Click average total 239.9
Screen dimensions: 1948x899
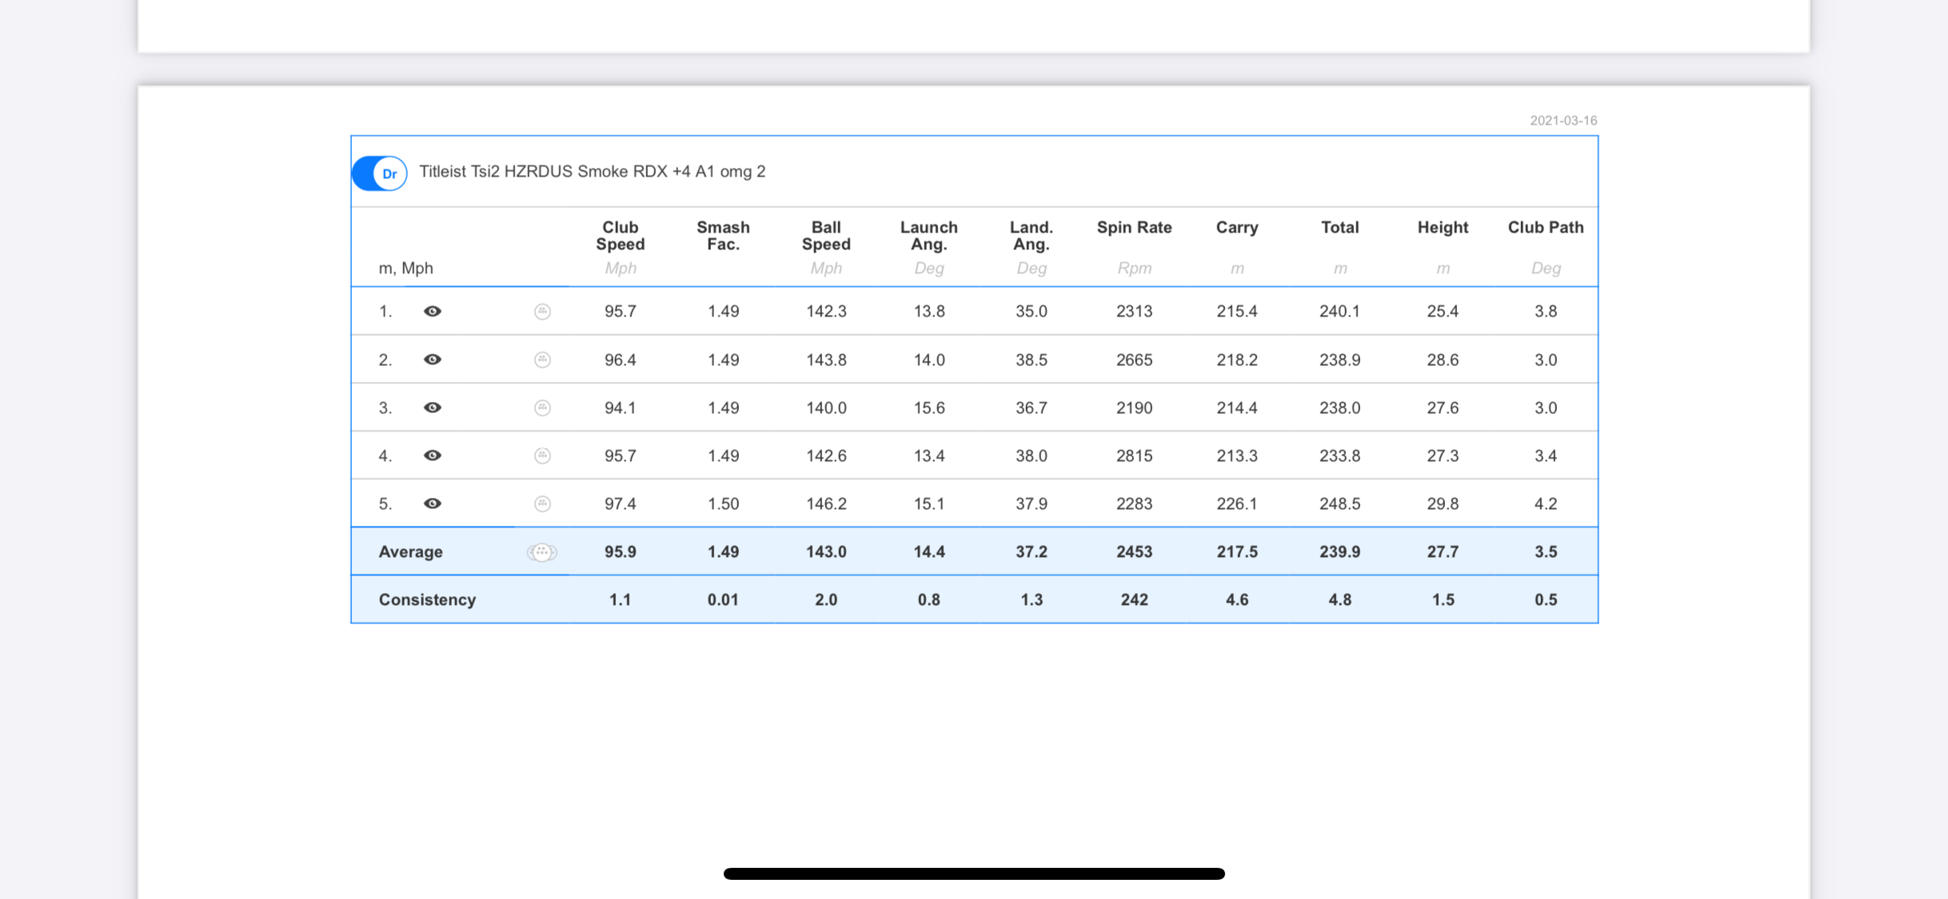1339,551
